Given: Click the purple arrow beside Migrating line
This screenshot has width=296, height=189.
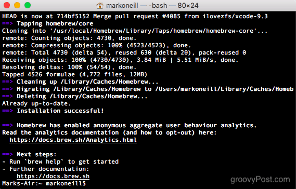Looking at the screenshot, I should pyautogui.click(x=7, y=89).
